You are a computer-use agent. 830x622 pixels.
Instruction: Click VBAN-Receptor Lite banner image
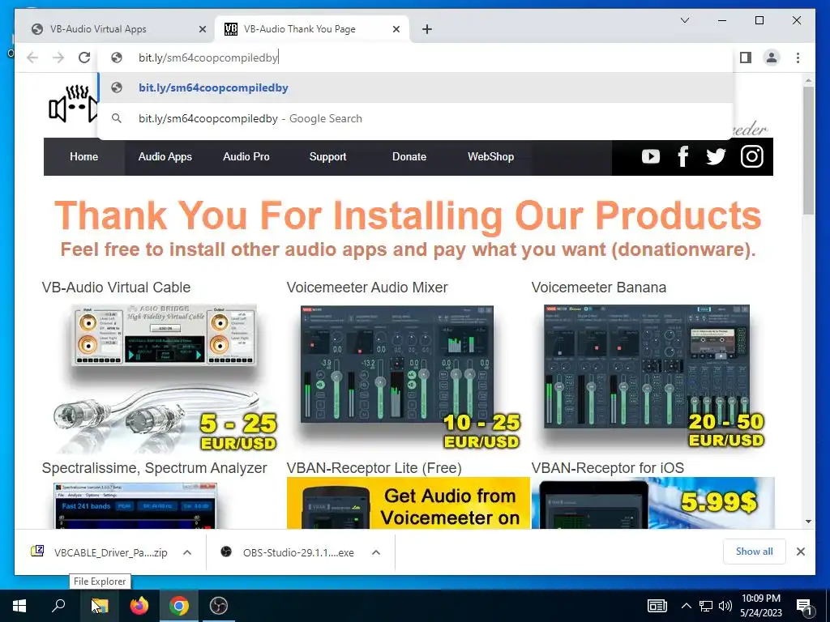[409, 503]
